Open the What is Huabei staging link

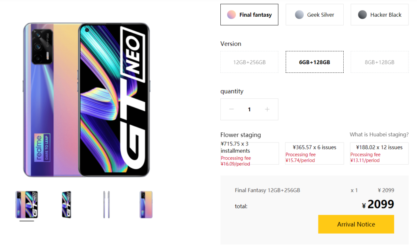(379, 134)
